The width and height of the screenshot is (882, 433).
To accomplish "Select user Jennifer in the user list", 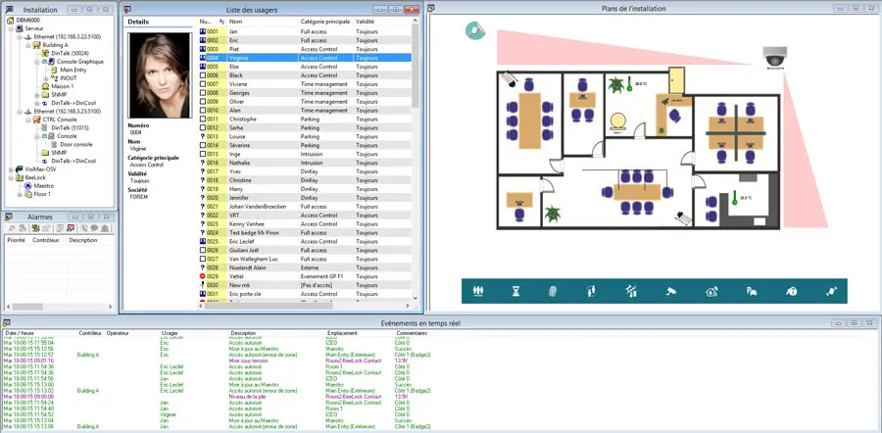I will click(240, 198).
